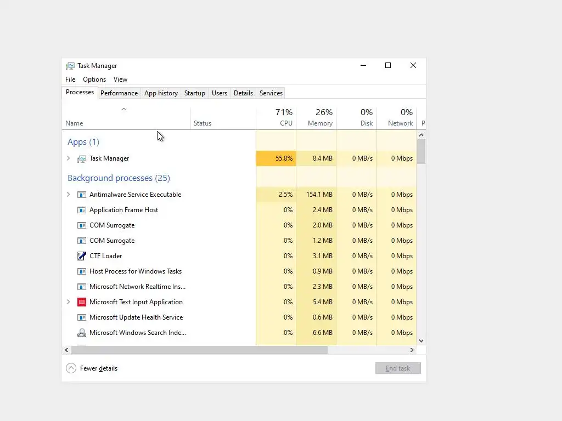Click the circled Fewer details arrow icon
Screen dimensions: 562x421
coord(71,368)
